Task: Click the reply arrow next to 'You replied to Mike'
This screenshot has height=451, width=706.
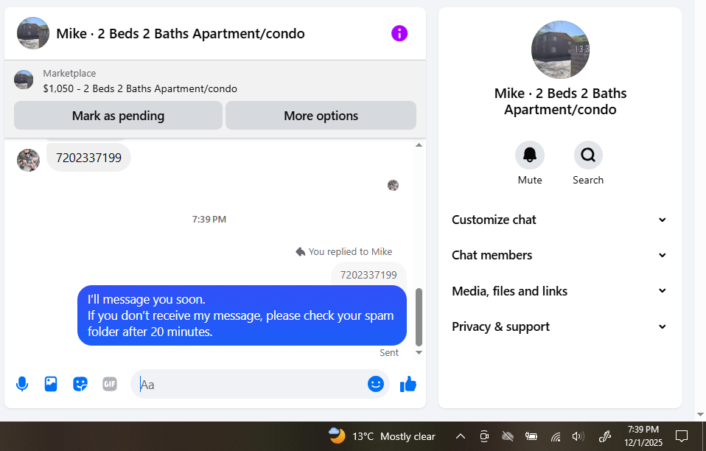Action: tap(300, 251)
